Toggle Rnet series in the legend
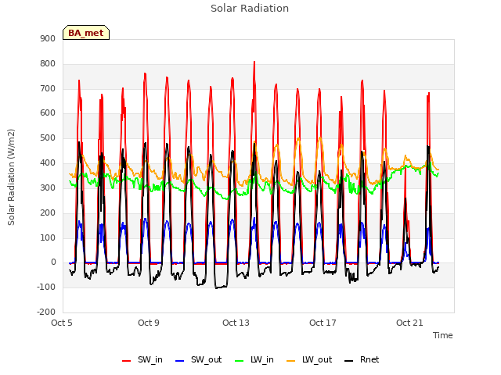The width and height of the screenshot is (501, 375). [362, 359]
